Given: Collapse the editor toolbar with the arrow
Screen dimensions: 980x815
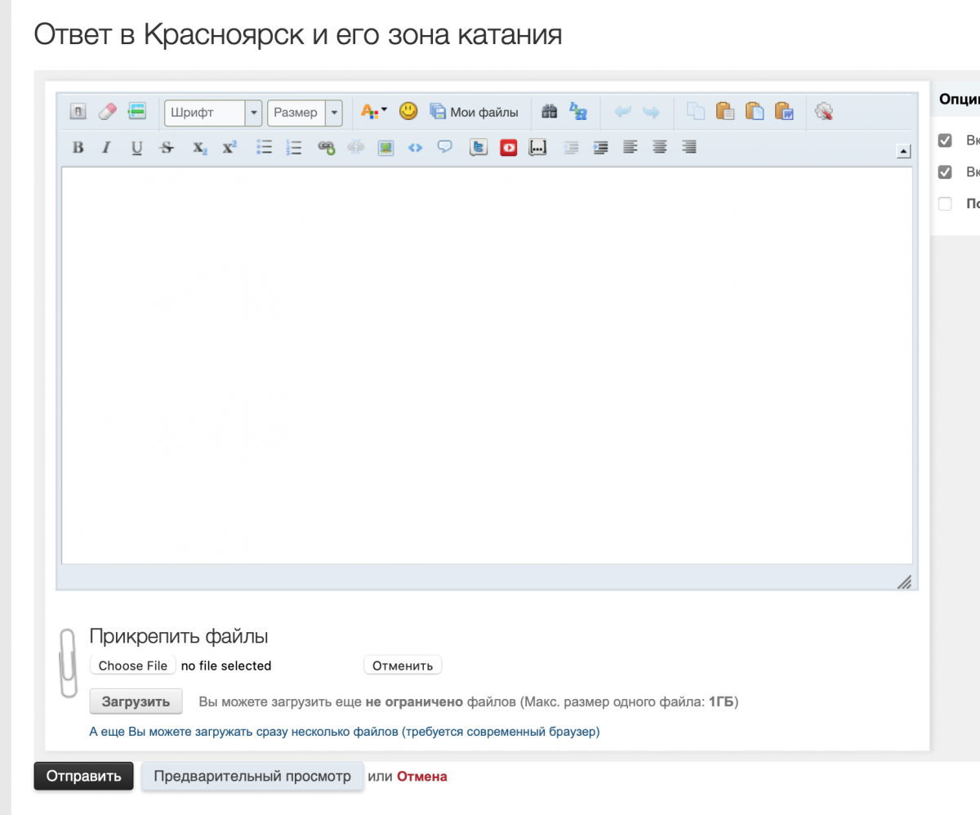Looking at the screenshot, I should coord(903,150).
